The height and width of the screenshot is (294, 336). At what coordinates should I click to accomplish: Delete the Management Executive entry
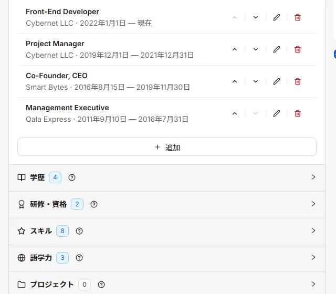(298, 113)
